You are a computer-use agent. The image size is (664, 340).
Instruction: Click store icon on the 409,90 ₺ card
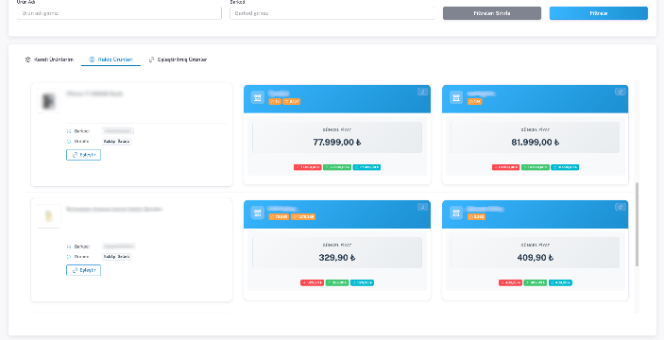tap(456, 213)
